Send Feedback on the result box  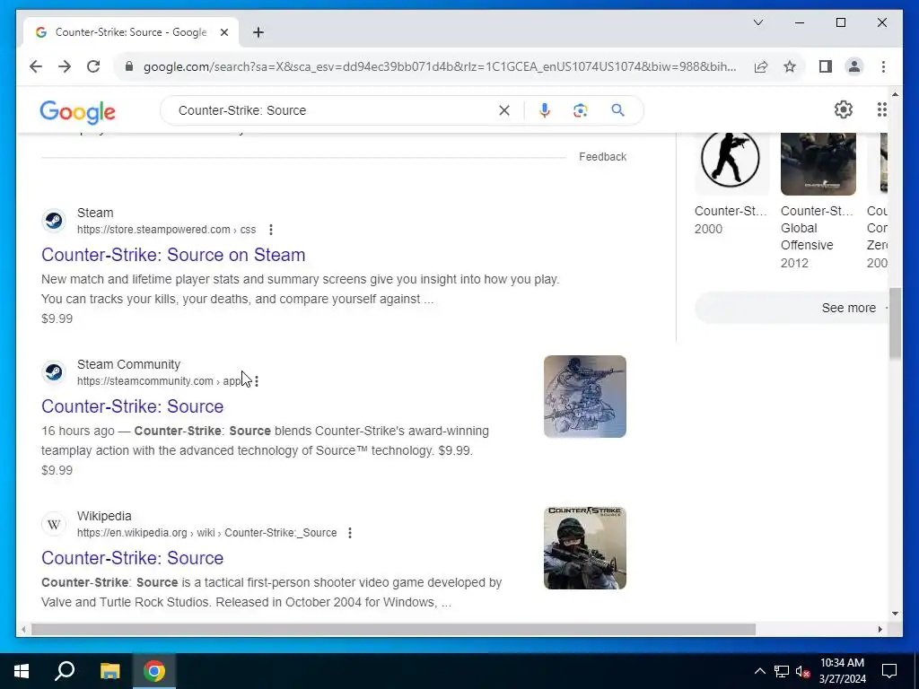click(x=602, y=156)
